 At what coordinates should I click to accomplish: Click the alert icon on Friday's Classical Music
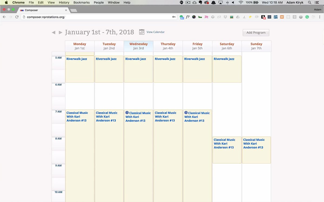186,113
